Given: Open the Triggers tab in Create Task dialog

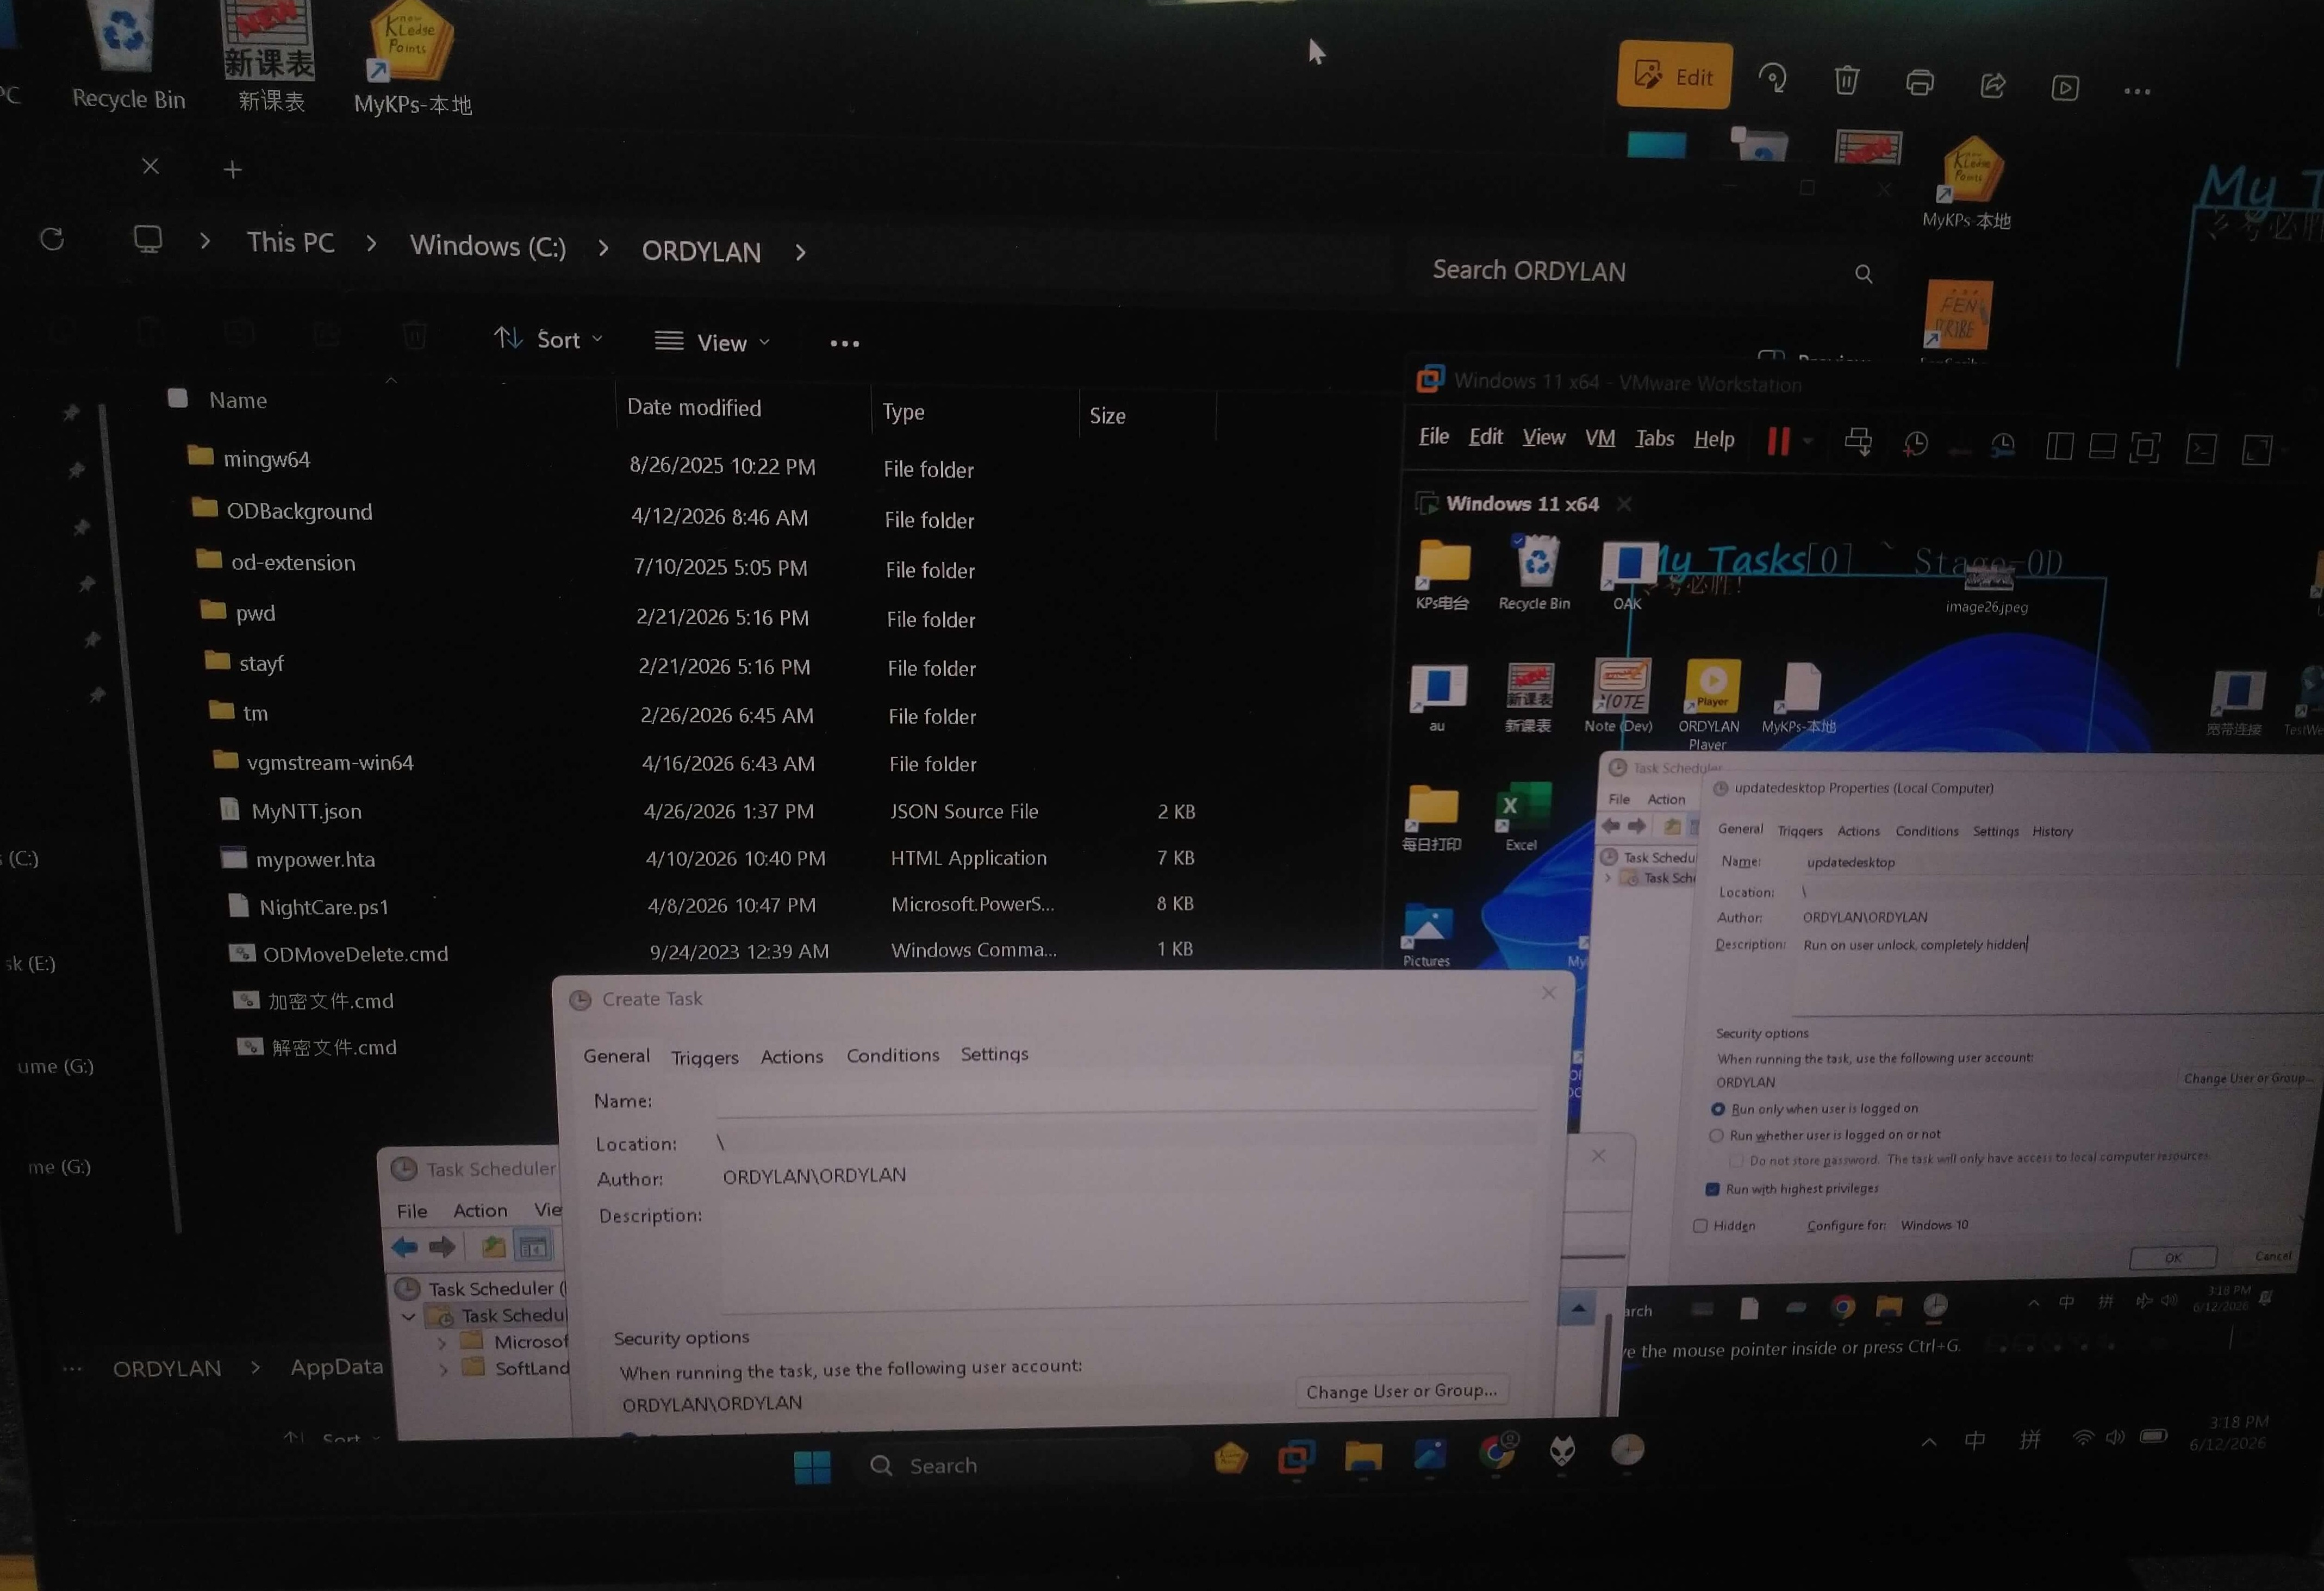Looking at the screenshot, I should click(x=705, y=1057).
